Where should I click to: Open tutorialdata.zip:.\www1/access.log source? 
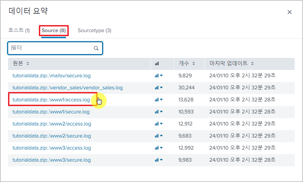click(51, 100)
